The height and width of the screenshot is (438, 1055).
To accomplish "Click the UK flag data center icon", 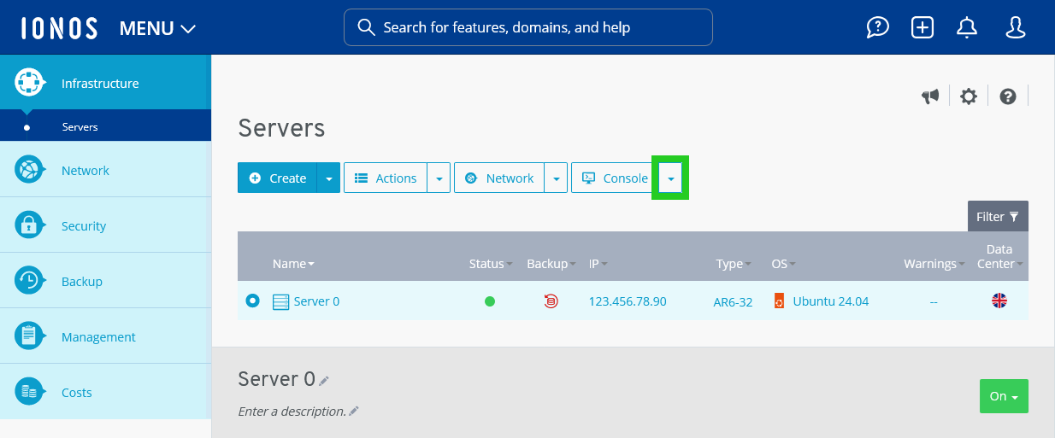I will click(x=999, y=301).
